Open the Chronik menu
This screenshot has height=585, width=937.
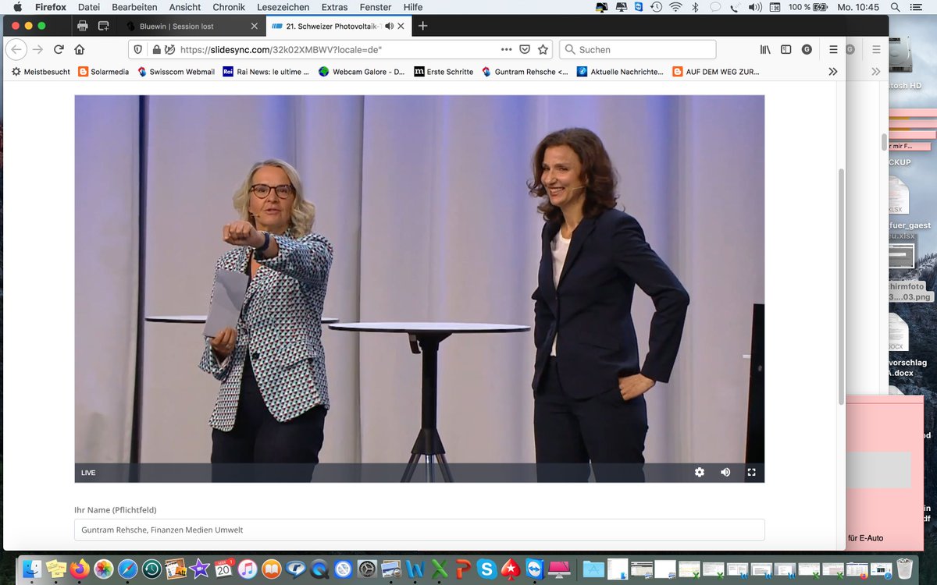229,7
